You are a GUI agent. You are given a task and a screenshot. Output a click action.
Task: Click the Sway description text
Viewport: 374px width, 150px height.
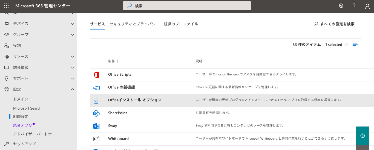(x=240, y=126)
